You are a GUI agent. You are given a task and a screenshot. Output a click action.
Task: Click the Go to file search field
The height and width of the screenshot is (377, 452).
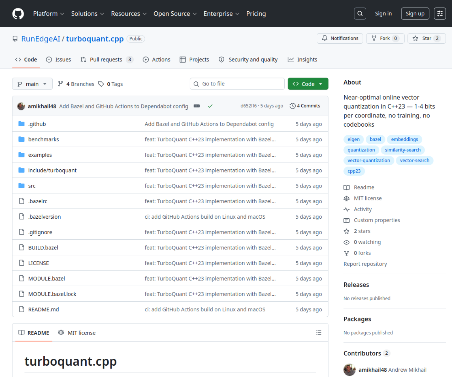[x=237, y=84]
